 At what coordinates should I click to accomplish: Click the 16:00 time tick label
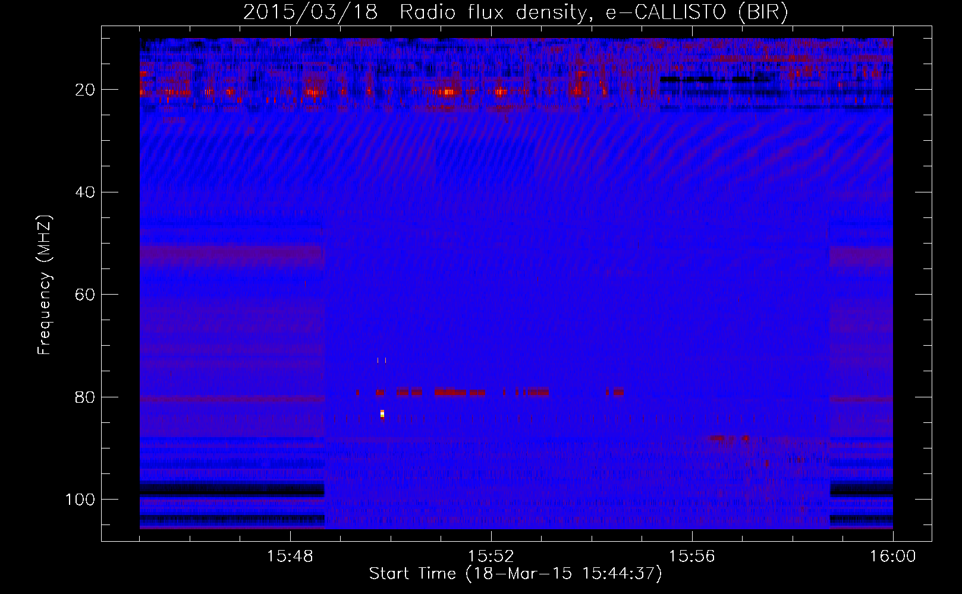pyautogui.click(x=893, y=557)
